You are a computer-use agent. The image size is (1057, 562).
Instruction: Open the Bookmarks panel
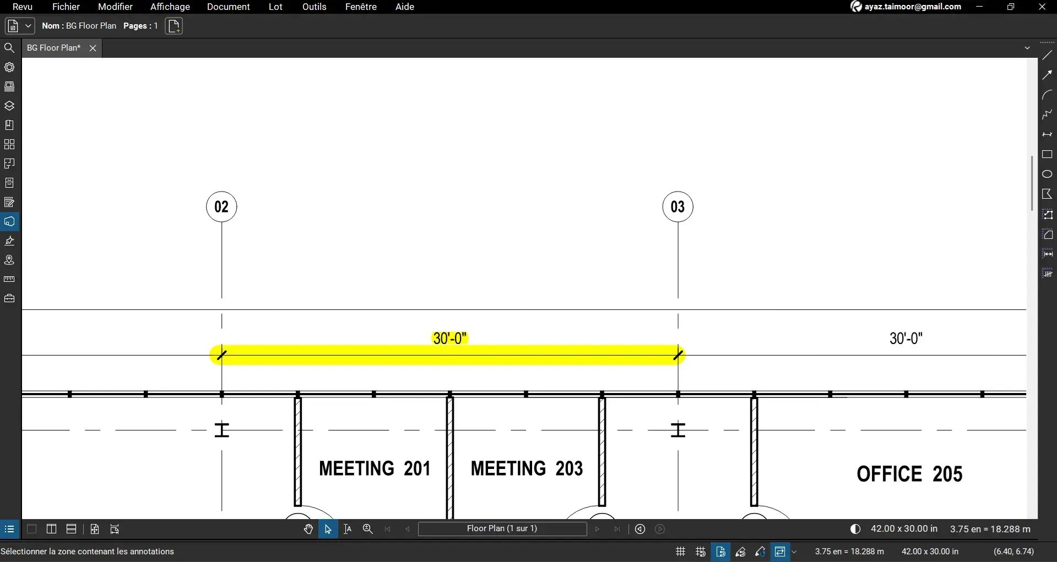[x=9, y=124]
